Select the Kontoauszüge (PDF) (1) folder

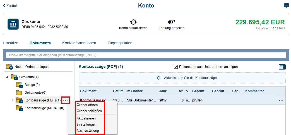click(42, 100)
